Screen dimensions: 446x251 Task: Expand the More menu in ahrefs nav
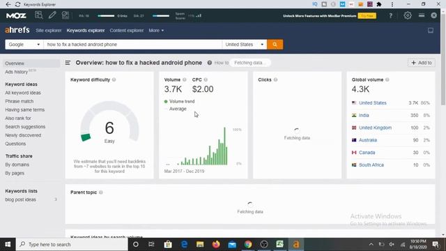[156, 31]
